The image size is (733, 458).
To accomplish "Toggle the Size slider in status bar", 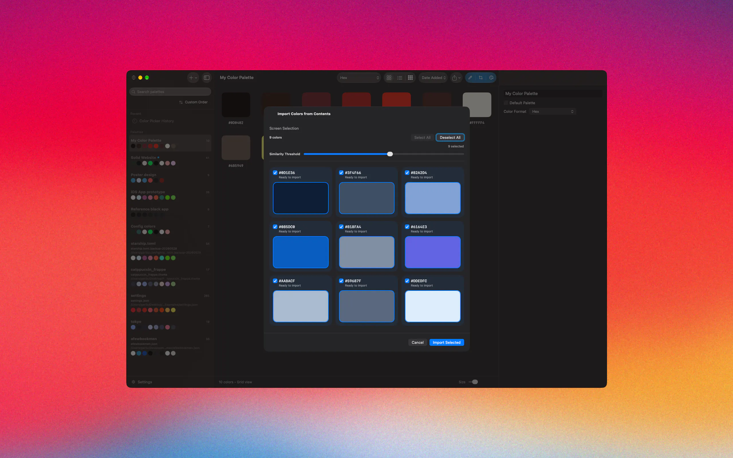I will [x=473, y=382].
